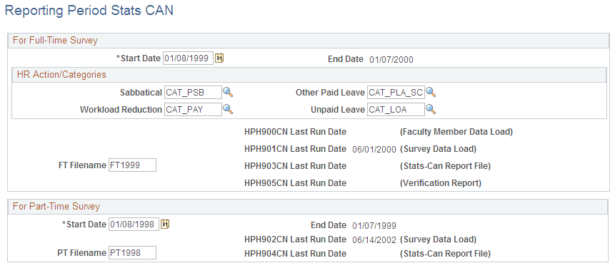Screen dimensions: 615x268
Task: Click the For Full-Time Survey header
Action: (x=55, y=41)
